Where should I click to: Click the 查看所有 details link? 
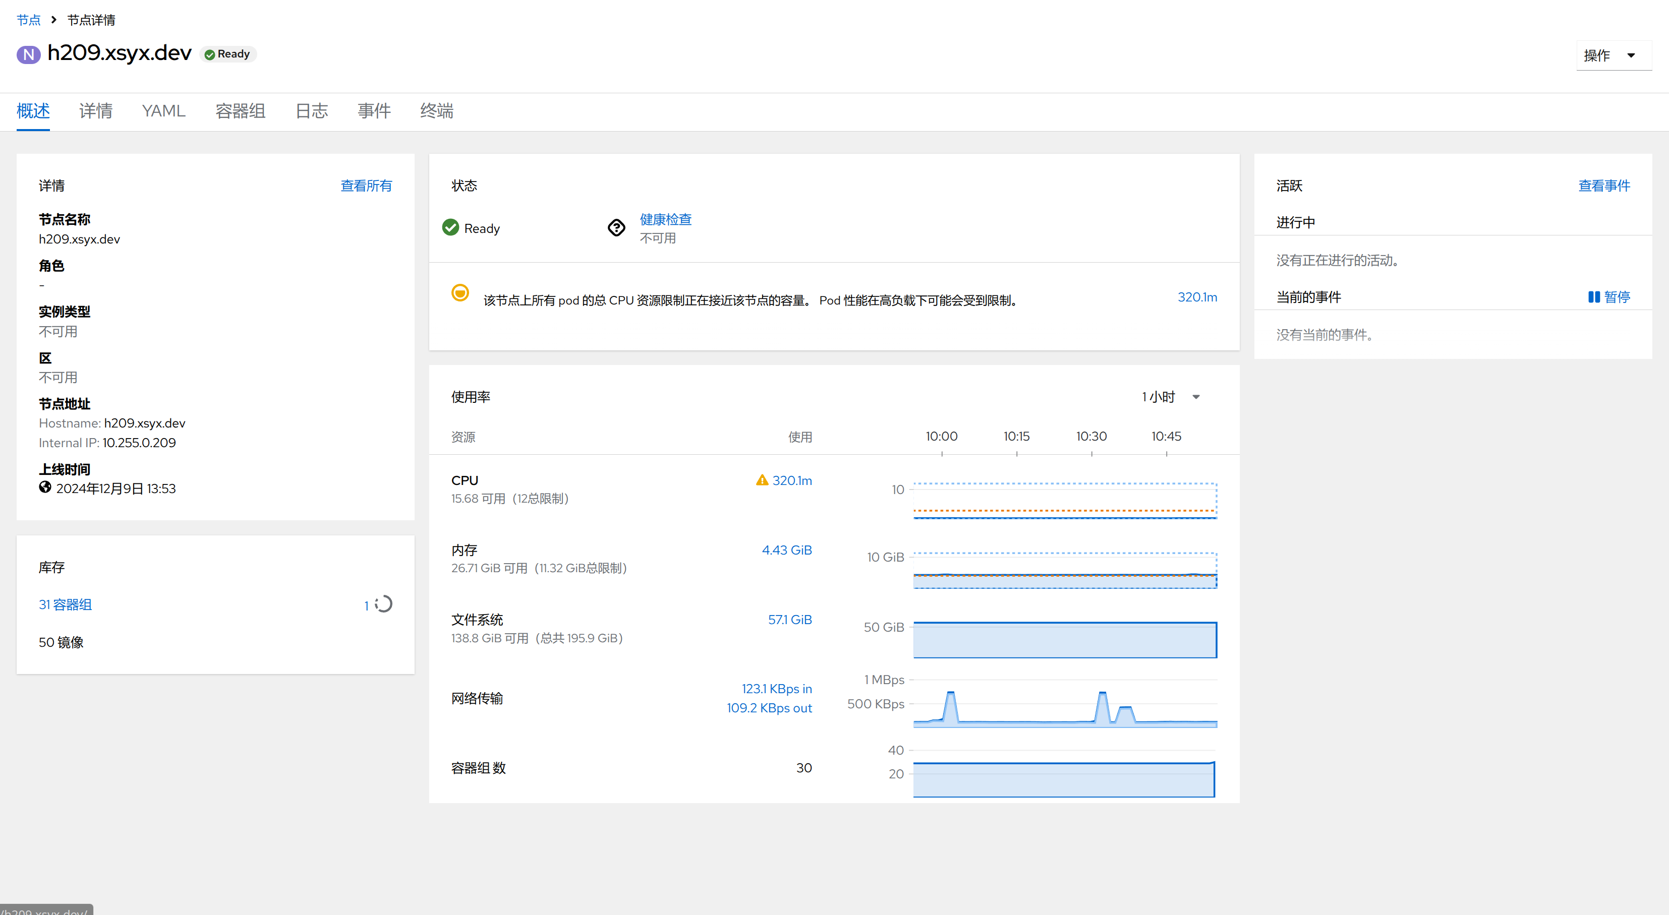pos(366,186)
